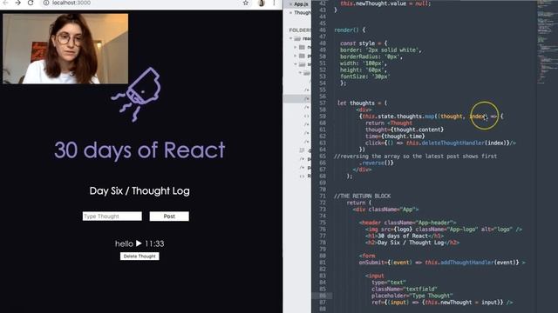
Task: Click the 30 days of React heading
Action: (x=139, y=150)
